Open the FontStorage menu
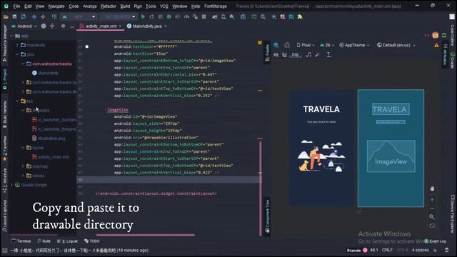This screenshot has height=257, width=457. (216, 6)
